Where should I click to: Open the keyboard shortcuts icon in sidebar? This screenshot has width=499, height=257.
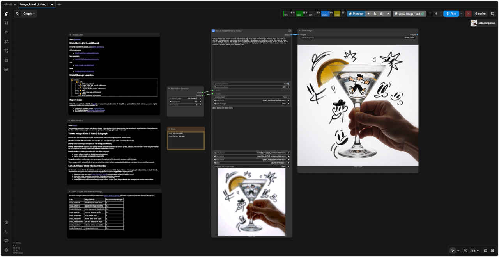tap(6, 241)
